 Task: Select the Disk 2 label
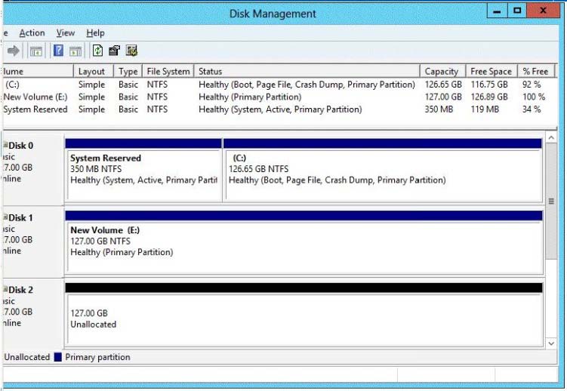(20, 290)
